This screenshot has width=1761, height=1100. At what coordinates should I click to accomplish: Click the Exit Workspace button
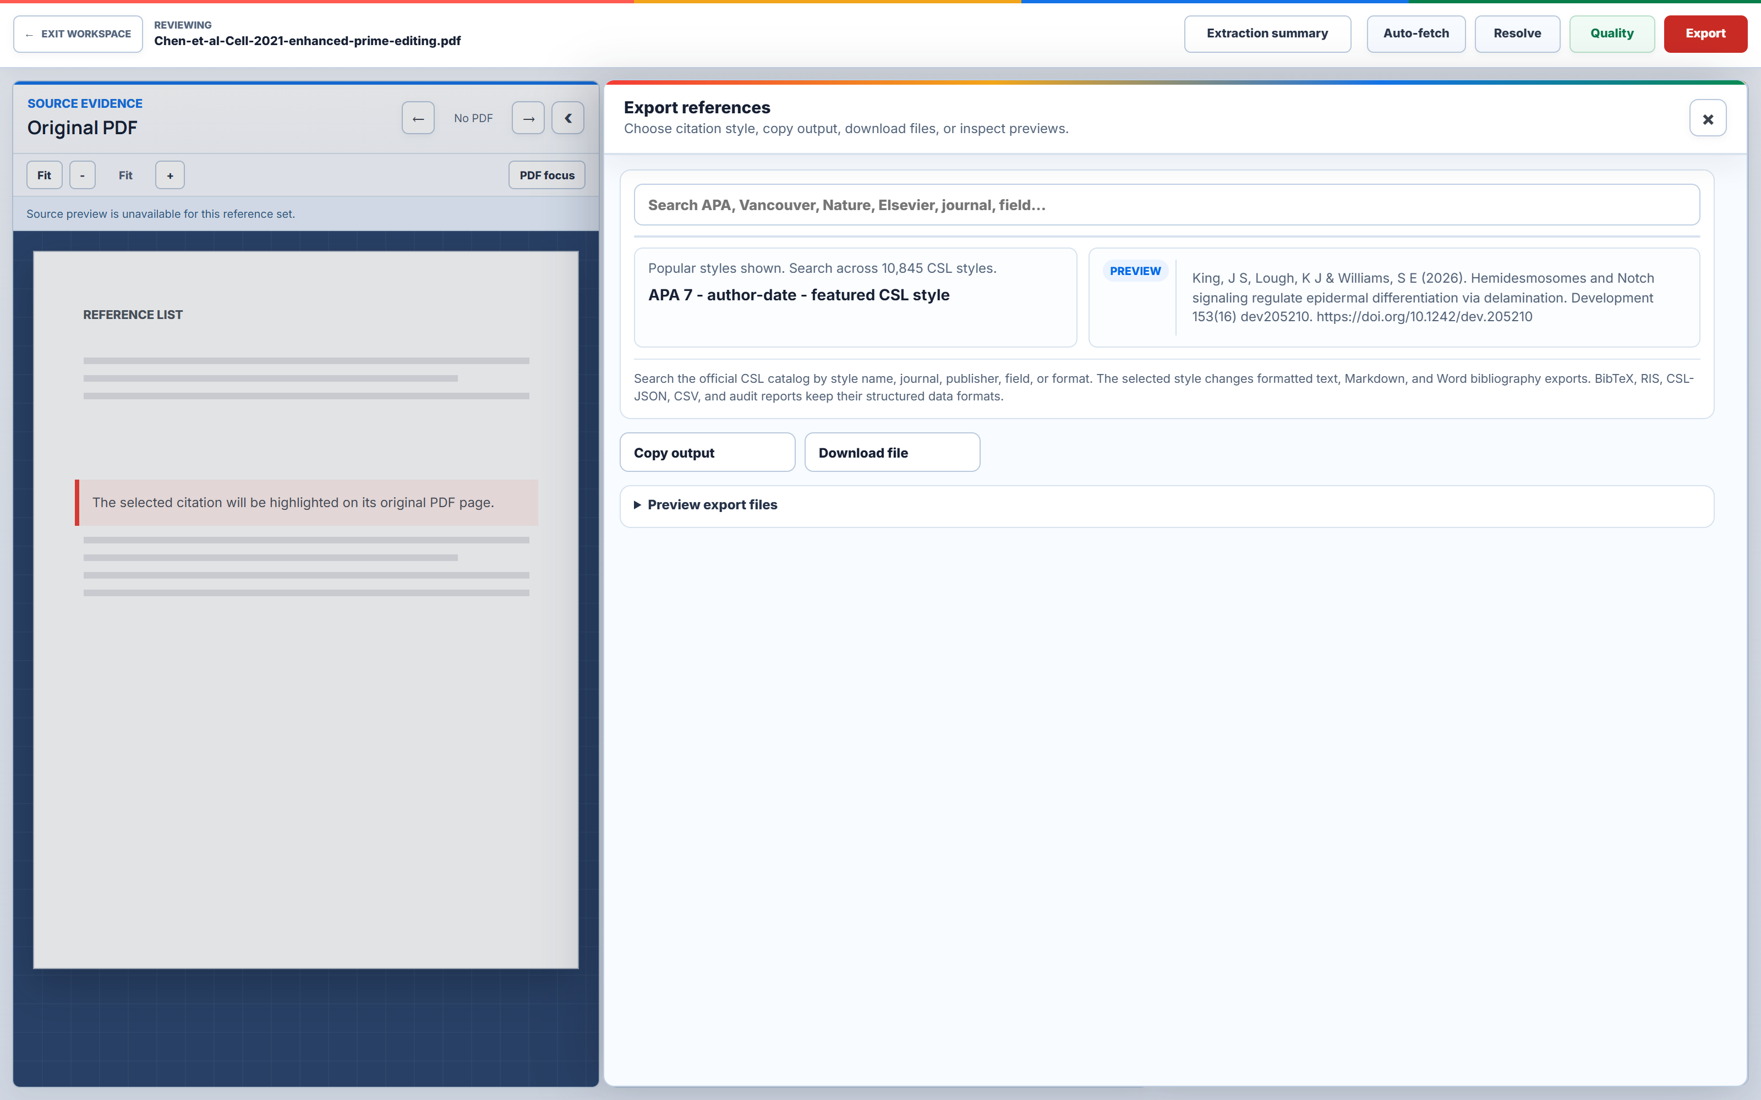tap(78, 34)
